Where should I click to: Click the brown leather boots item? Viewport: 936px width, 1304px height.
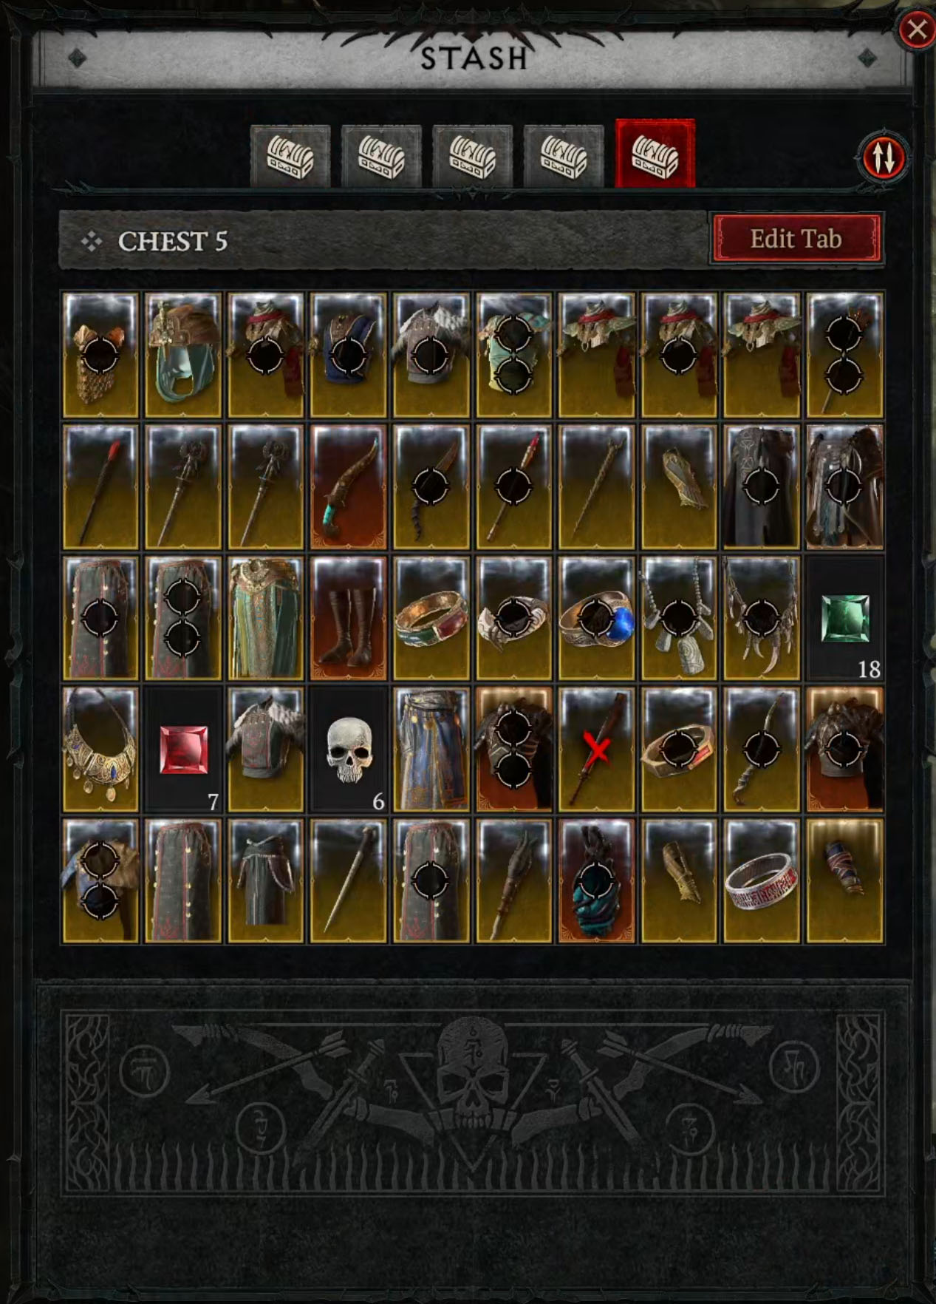349,618
